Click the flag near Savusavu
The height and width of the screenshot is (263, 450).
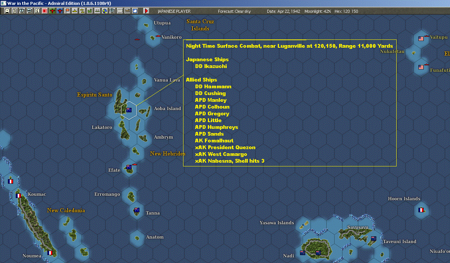coord(374,239)
